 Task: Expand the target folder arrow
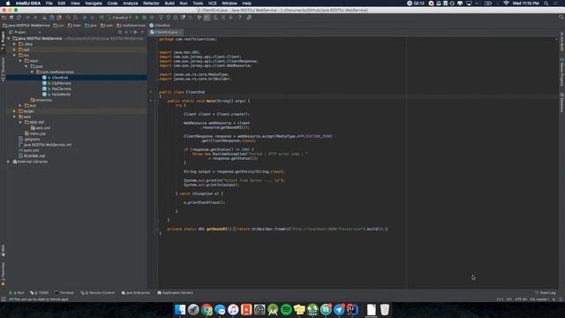tap(14, 111)
